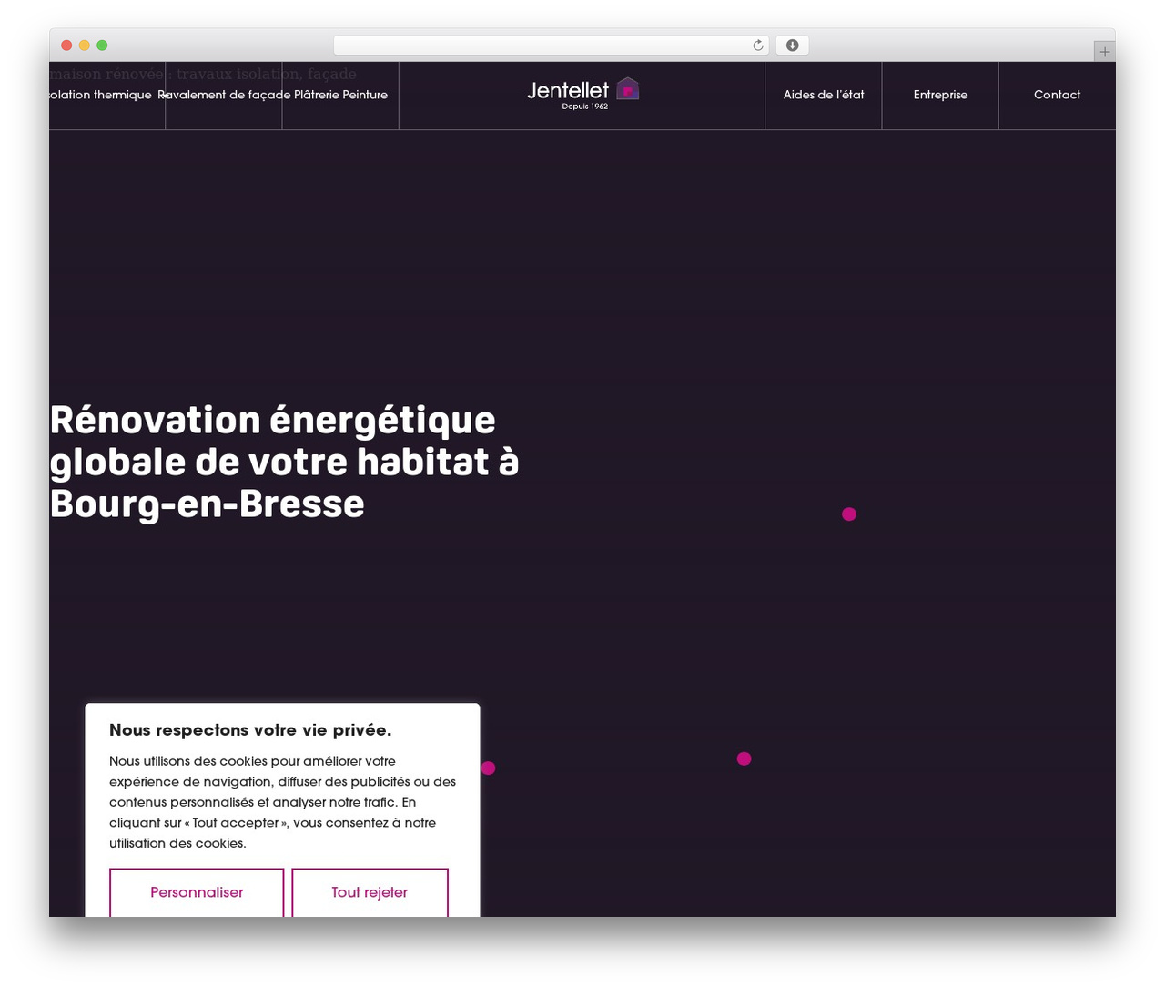
Task: Click the download arrow icon in browser toolbar
Action: (793, 46)
